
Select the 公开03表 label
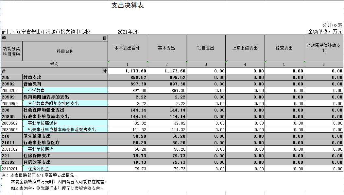coord(332,25)
